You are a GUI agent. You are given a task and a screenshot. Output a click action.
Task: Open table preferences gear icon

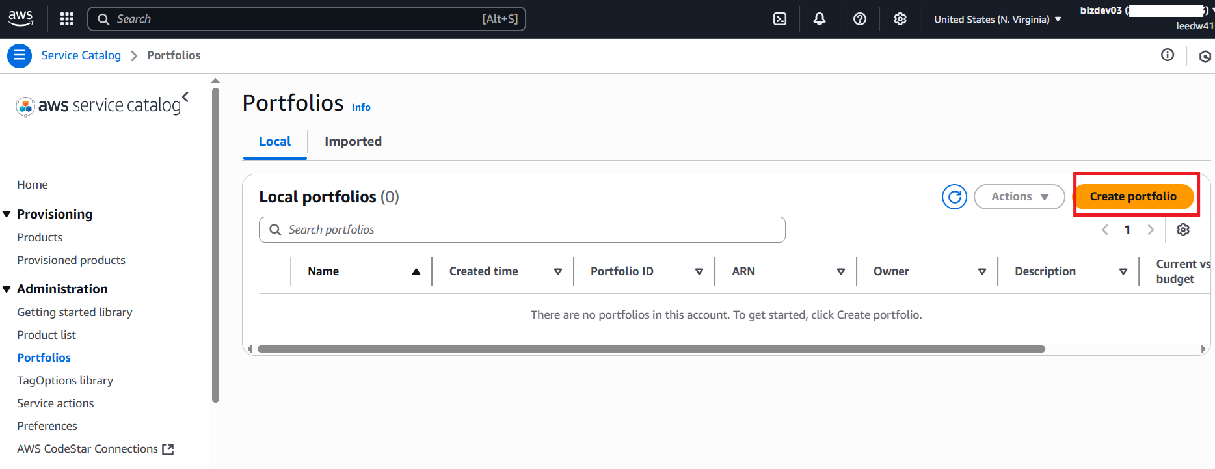tap(1183, 230)
